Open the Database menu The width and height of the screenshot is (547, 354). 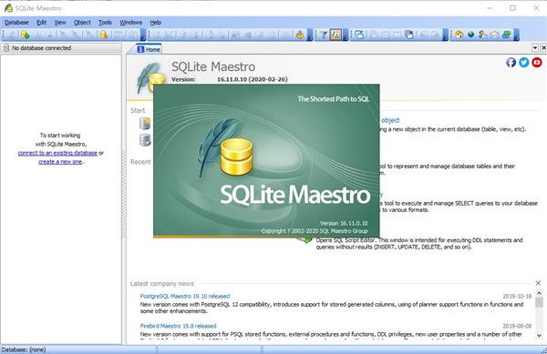coord(16,22)
